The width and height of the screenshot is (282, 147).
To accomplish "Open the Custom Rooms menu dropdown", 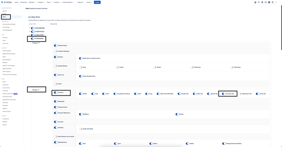I will [x=68, y=2].
